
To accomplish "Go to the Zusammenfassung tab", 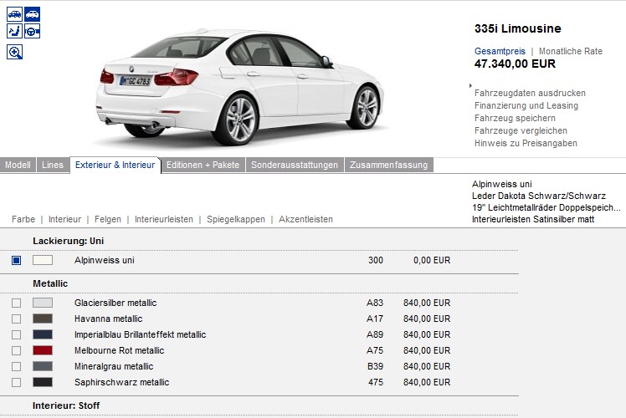I will (388, 166).
